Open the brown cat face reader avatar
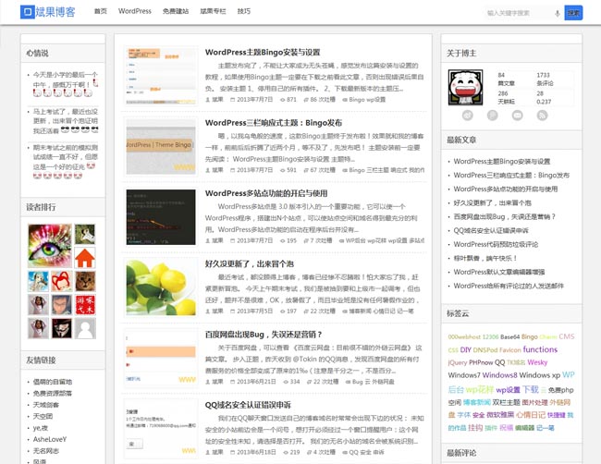Image resolution: width=601 pixels, height=464 pixels. [85, 282]
